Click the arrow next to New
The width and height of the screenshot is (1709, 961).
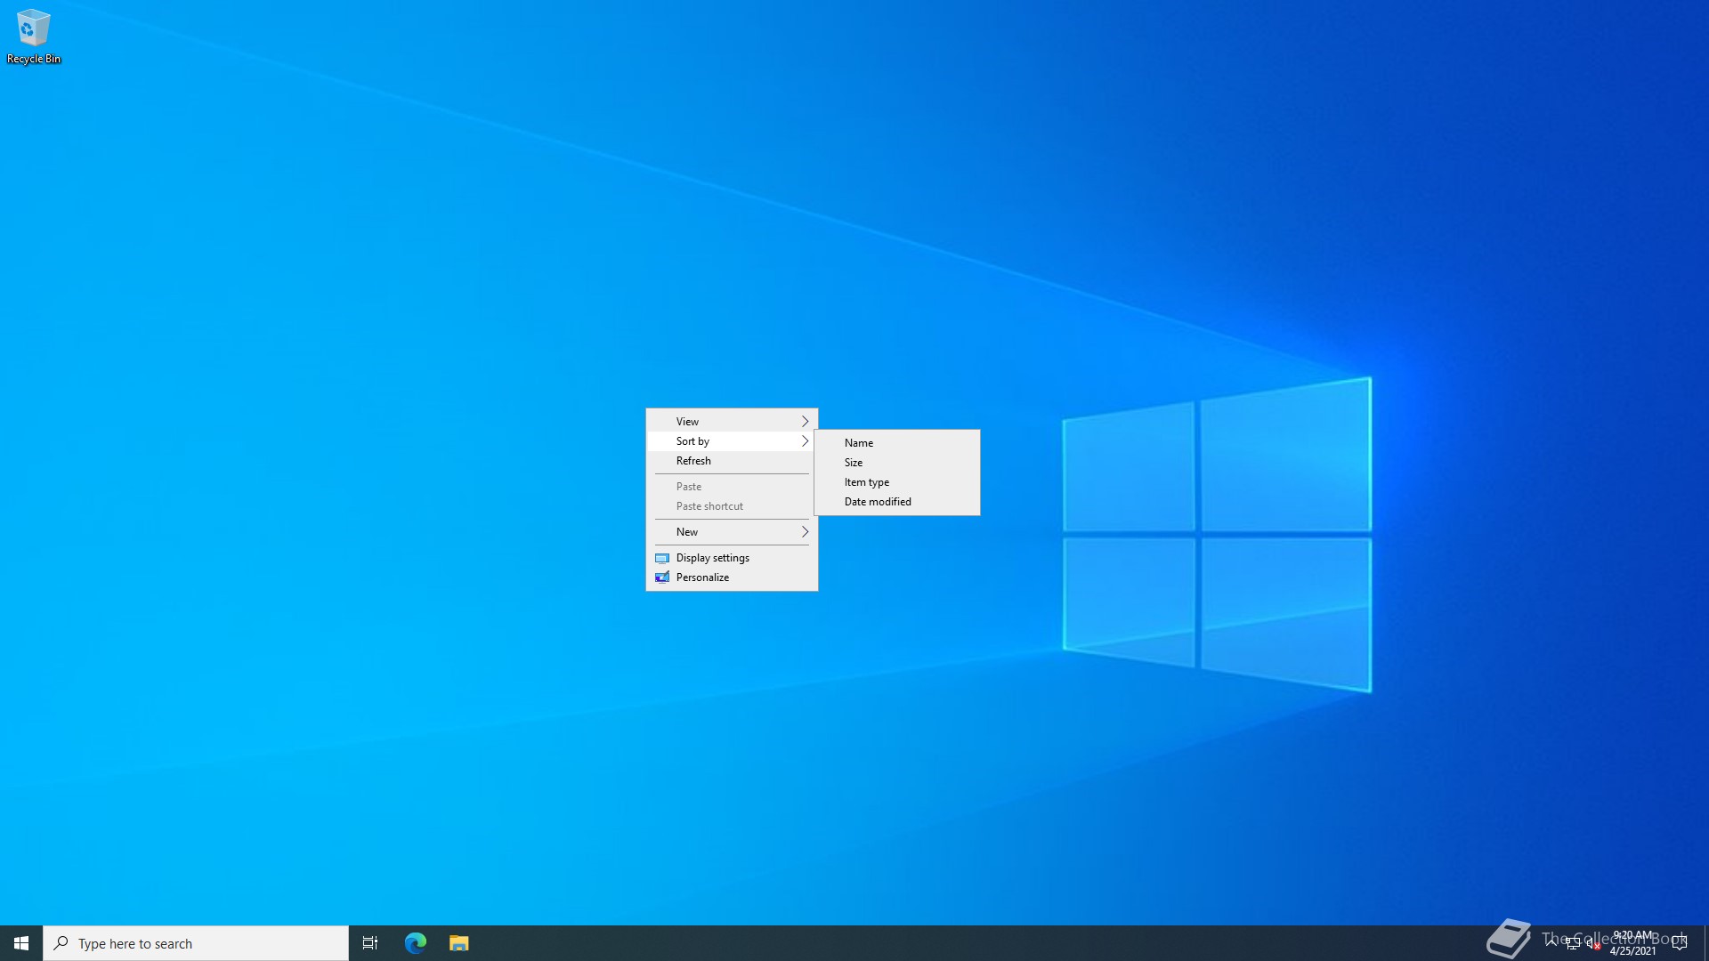pos(805,532)
